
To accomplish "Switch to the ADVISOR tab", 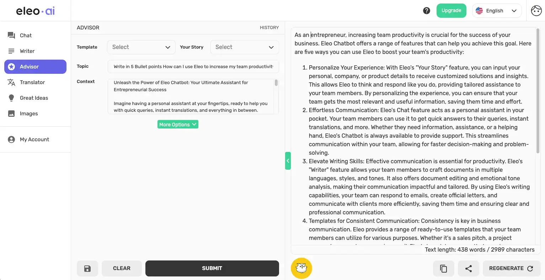I will [x=88, y=27].
